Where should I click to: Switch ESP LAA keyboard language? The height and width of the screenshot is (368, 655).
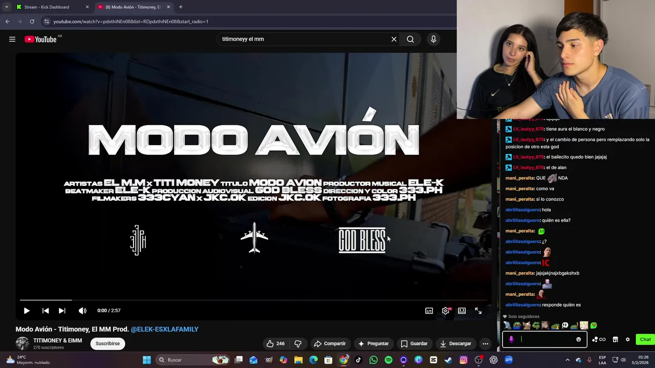pos(603,360)
